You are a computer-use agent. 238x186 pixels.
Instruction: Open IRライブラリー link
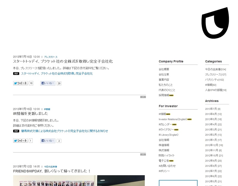click(166, 130)
